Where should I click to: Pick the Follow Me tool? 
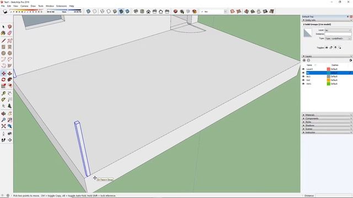[x=10, y=80]
